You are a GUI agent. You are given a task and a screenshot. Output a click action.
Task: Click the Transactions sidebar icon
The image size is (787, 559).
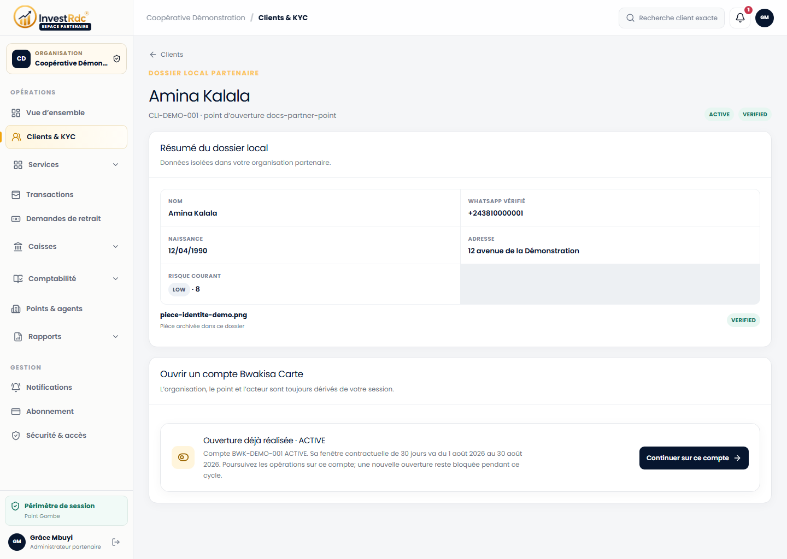point(16,195)
